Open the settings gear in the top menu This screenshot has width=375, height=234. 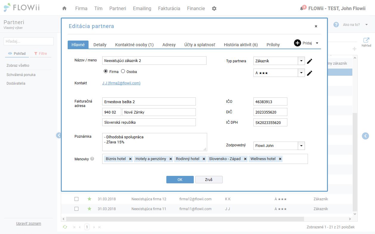pos(214,9)
